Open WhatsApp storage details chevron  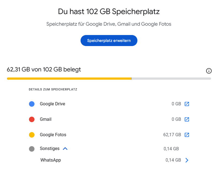click(x=187, y=160)
